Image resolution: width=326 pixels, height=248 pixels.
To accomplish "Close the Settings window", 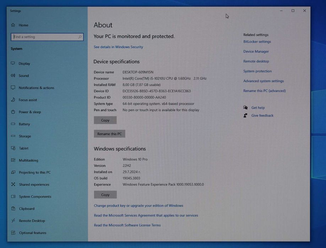I will click(305, 11).
